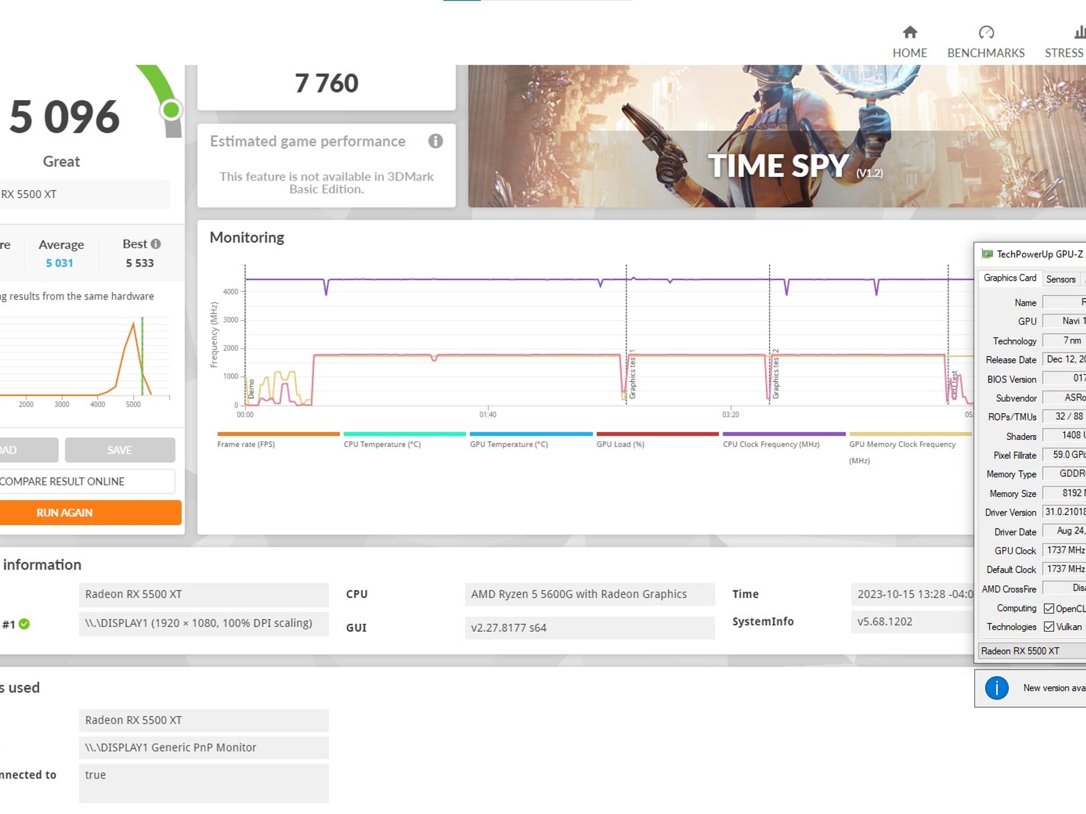Go to the HOME section

[909, 42]
